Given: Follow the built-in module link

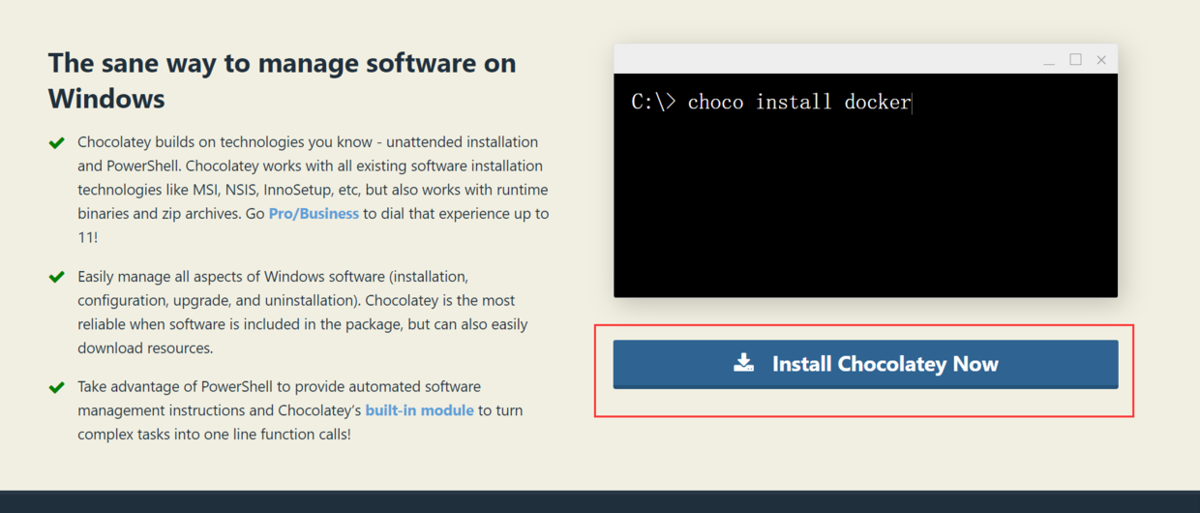Looking at the screenshot, I should click(x=419, y=410).
